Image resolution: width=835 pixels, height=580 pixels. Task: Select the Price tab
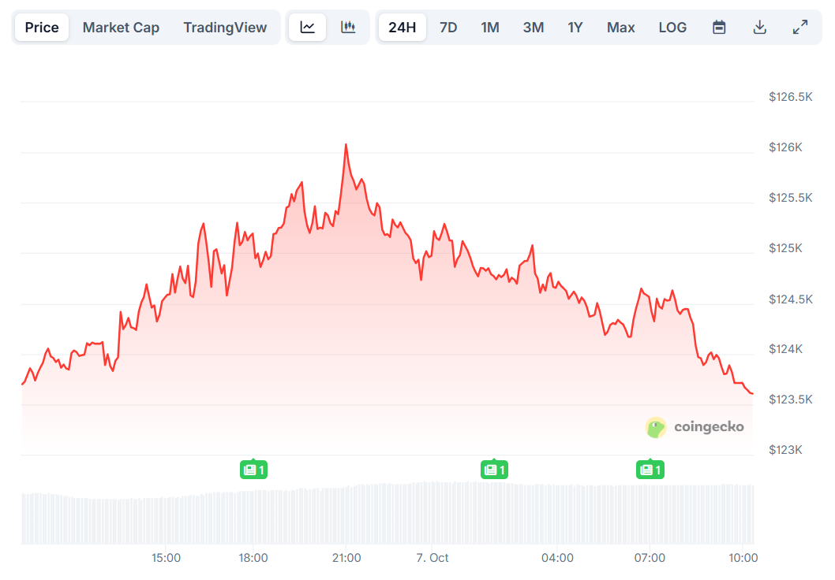click(x=41, y=27)
